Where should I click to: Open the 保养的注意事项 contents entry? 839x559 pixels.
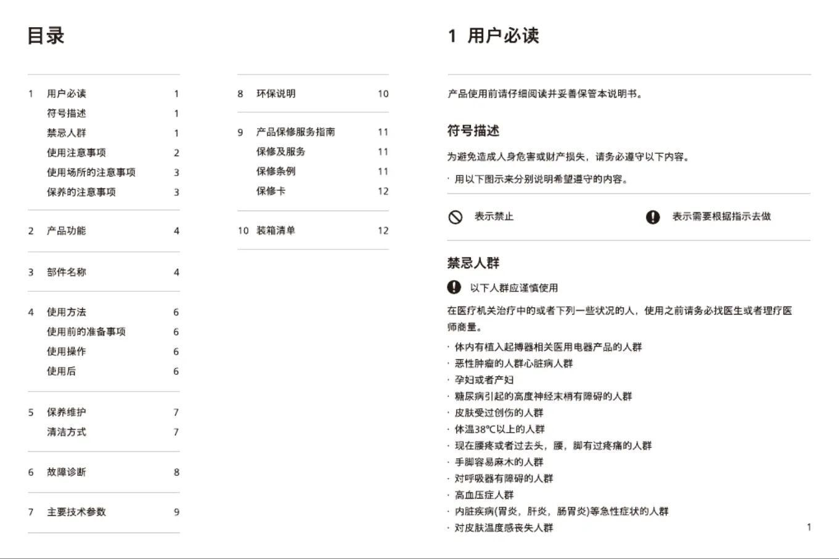point(81,192)
